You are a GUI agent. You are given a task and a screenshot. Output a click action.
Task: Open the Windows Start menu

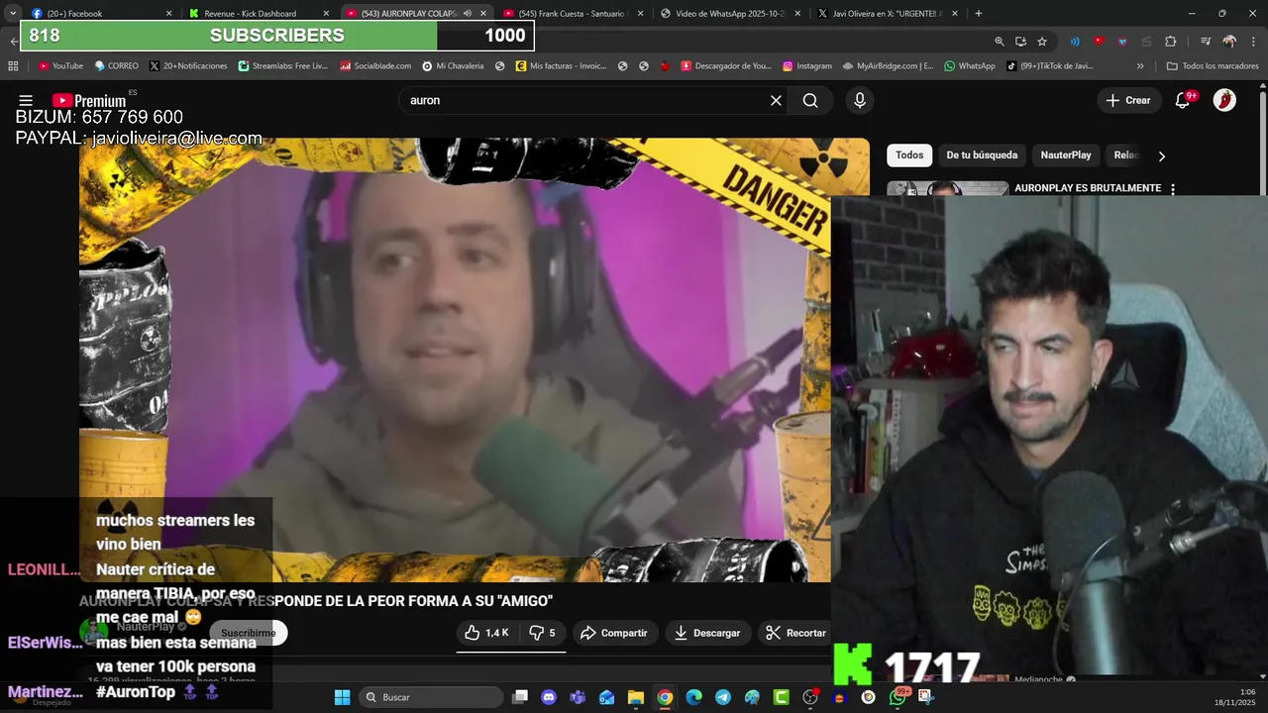pyautogui.click(x=342, y=697)
